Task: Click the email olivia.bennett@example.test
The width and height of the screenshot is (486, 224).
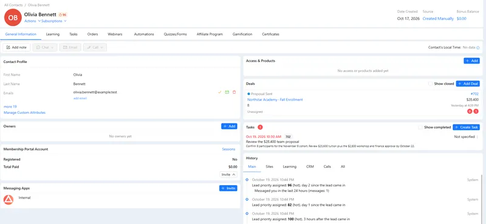Action: [95, 92]
